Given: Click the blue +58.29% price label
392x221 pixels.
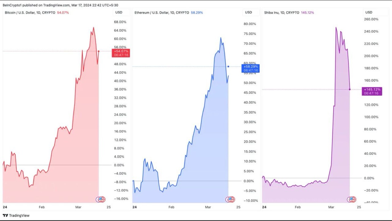Looking at the screenshot, I should tap(250, 68).
